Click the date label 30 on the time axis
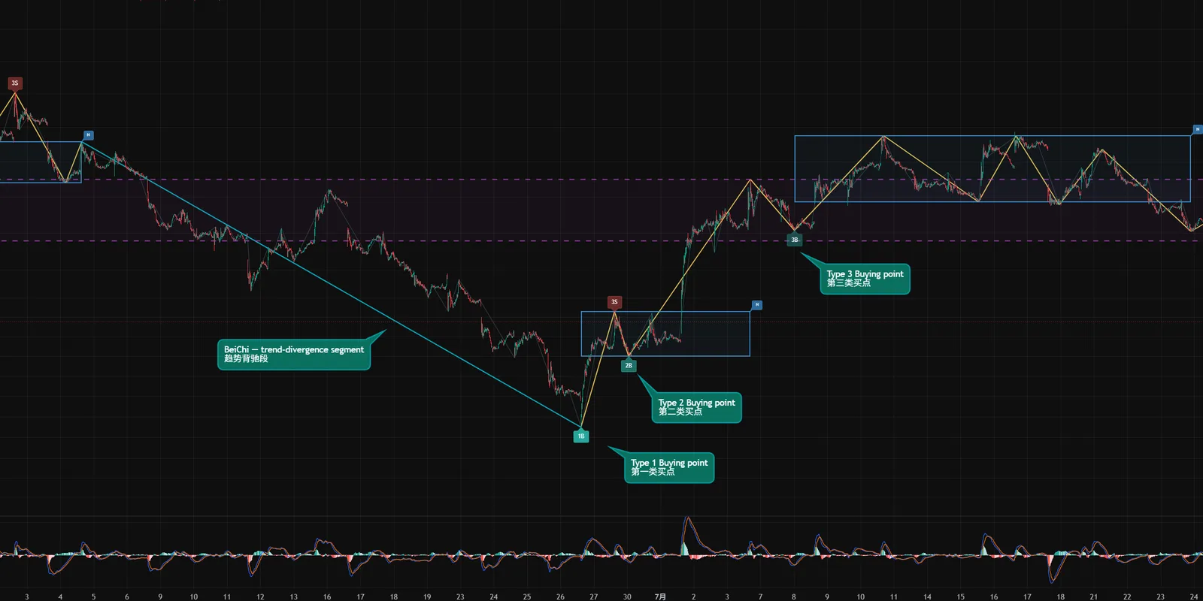Viewport: 1203px width, 601px height. pos(627,596)
